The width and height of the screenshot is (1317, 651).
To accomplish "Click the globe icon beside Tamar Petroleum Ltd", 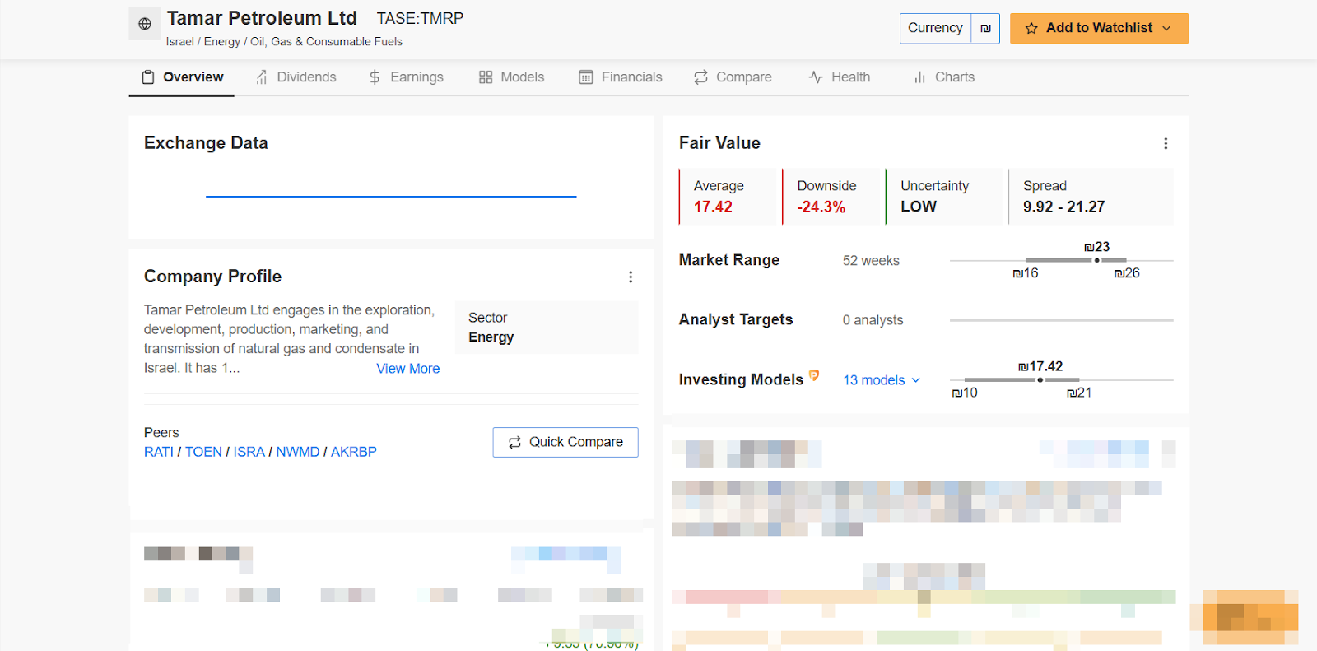I will [145, 24].
